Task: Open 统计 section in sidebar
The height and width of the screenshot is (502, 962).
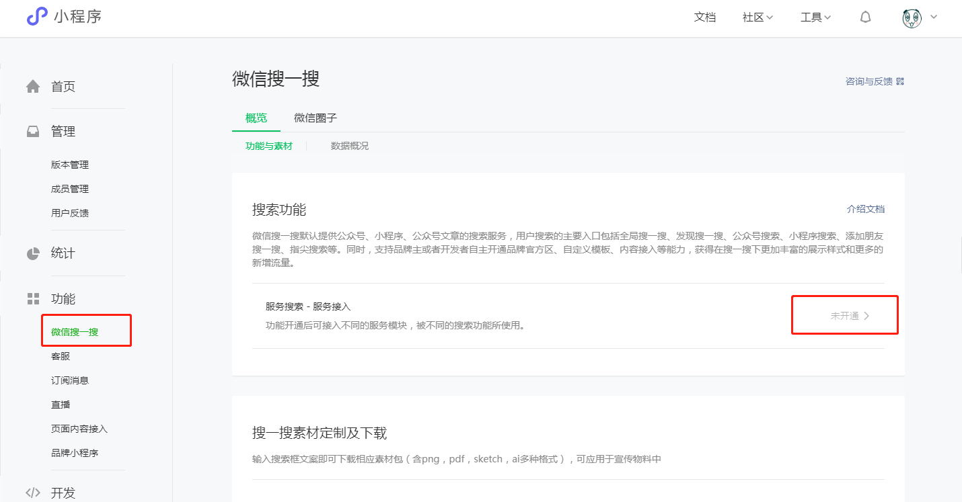Action: (x=63, y=253)
